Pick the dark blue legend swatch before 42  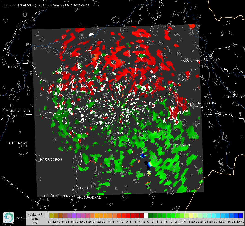240,215
